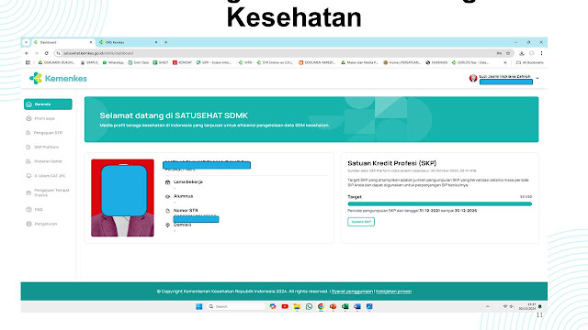Open the browser downloads icon
588x330 pixels.
[522, 53]
